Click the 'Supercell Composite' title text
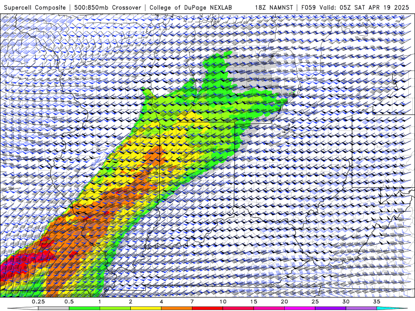This screenshot has width=415, height=311. coord(35,7)
